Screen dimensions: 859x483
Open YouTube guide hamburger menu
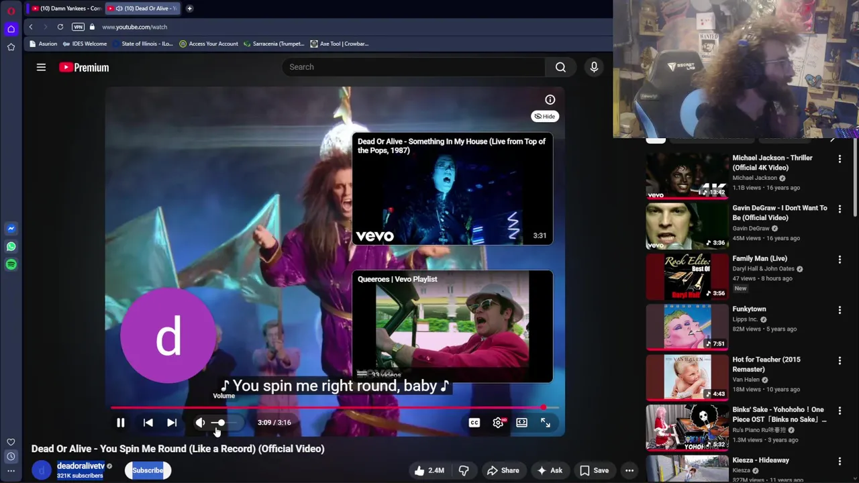pyautogui.click(x=41, y=67)
